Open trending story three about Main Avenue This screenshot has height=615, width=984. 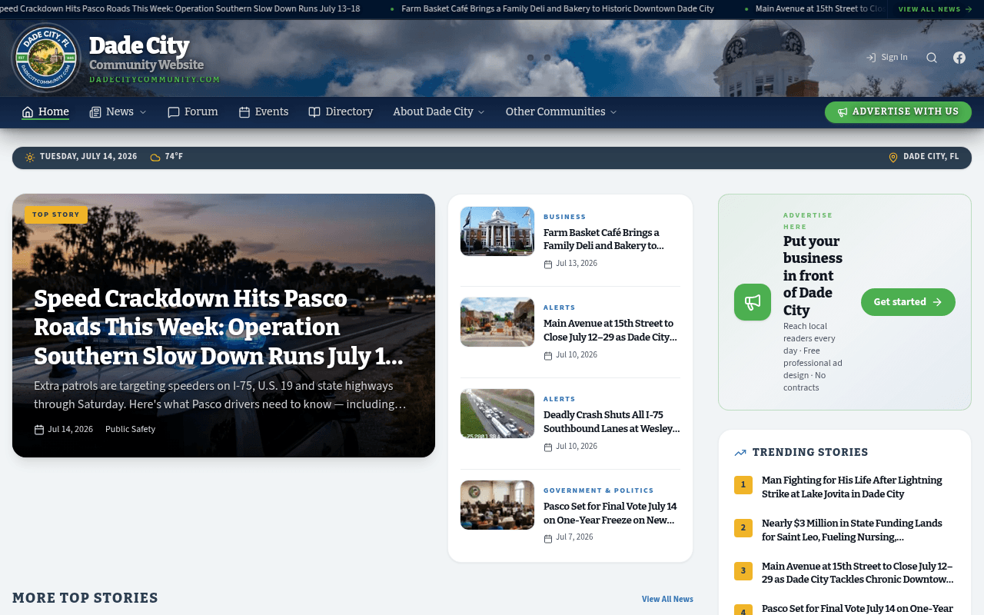coord(858,573)
